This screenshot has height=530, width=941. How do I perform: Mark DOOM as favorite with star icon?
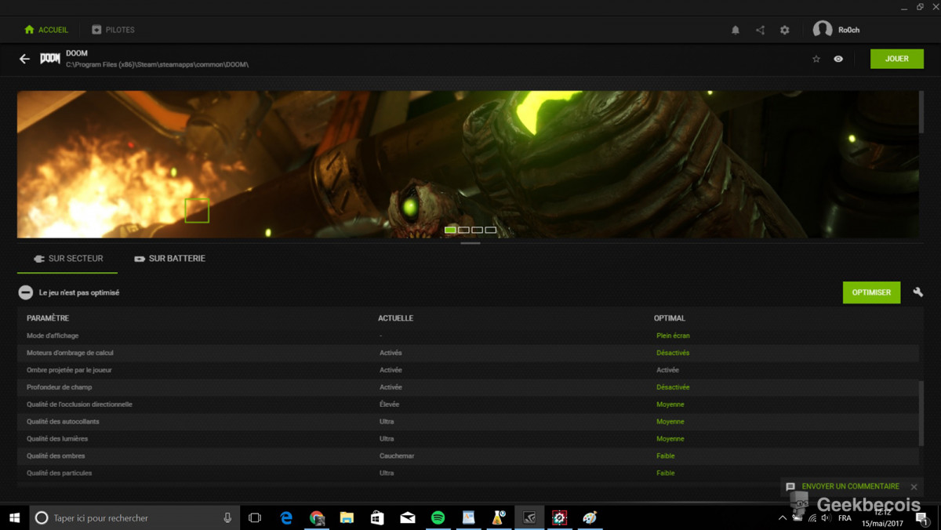point(816,59)
